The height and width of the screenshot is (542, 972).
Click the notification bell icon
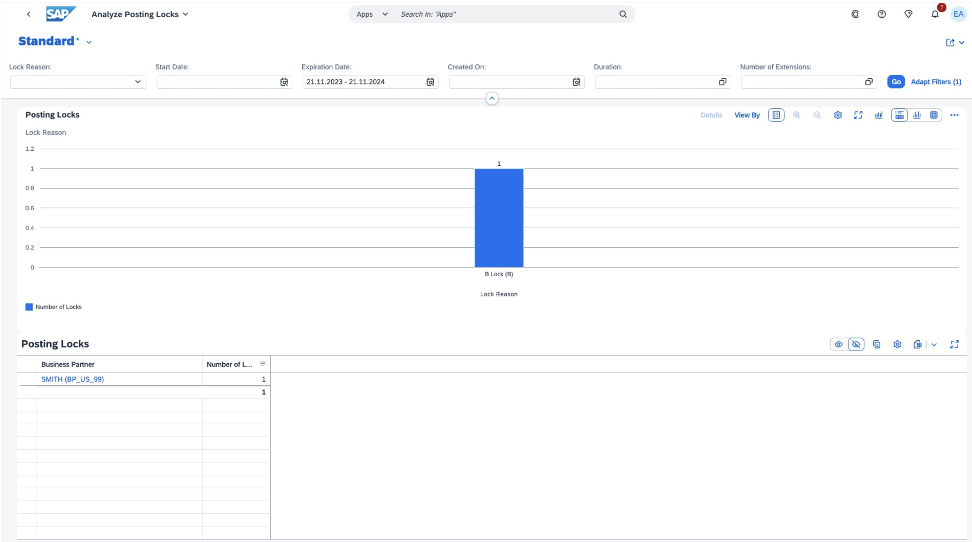click(934, 14)
